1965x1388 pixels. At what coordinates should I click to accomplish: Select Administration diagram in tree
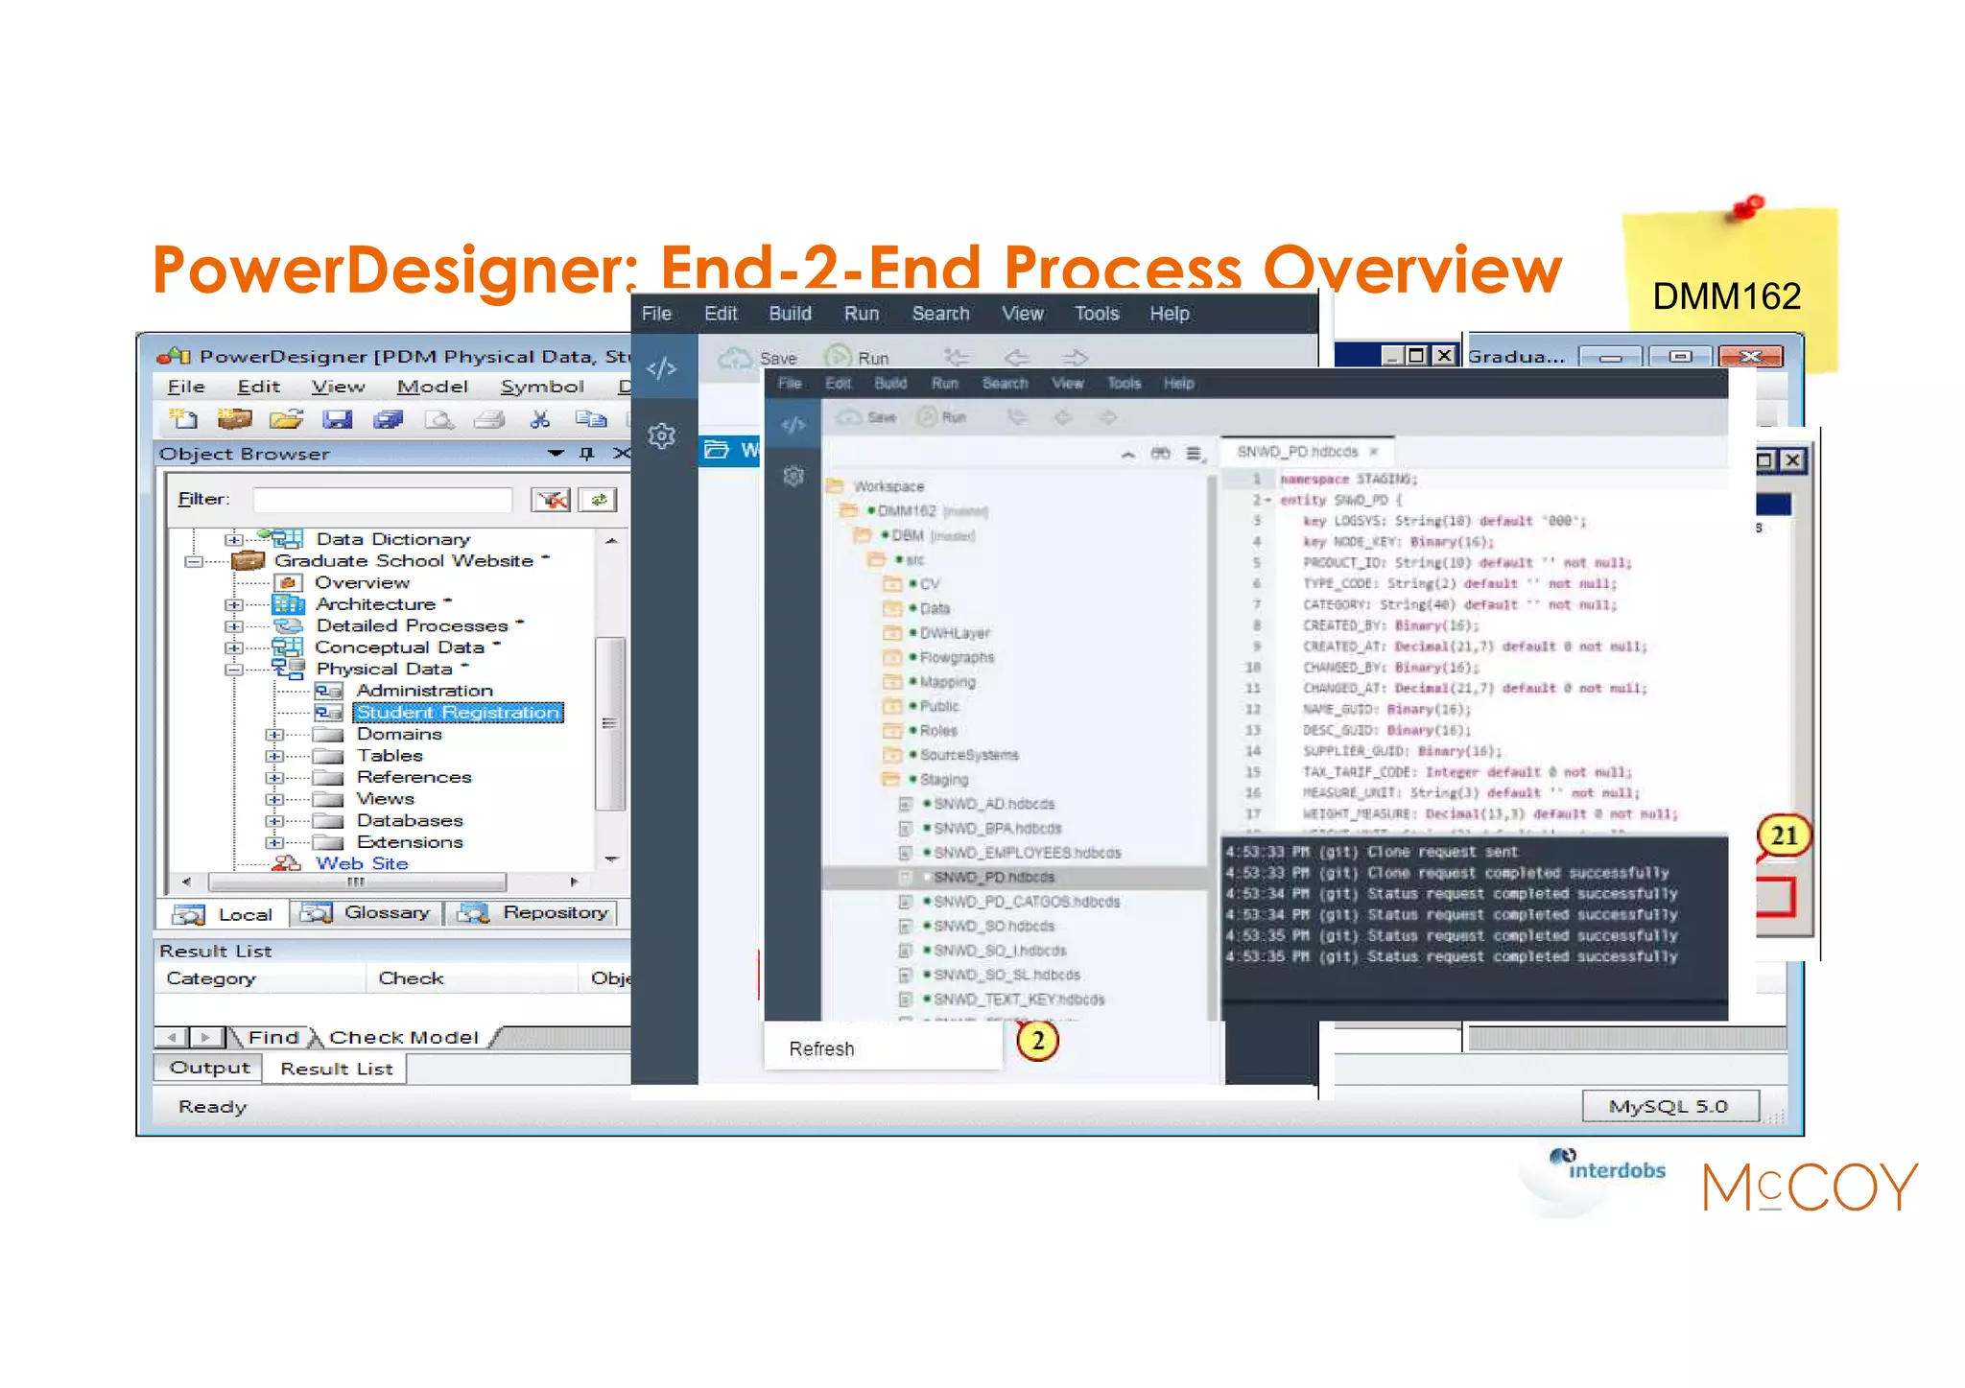(424, 691)
